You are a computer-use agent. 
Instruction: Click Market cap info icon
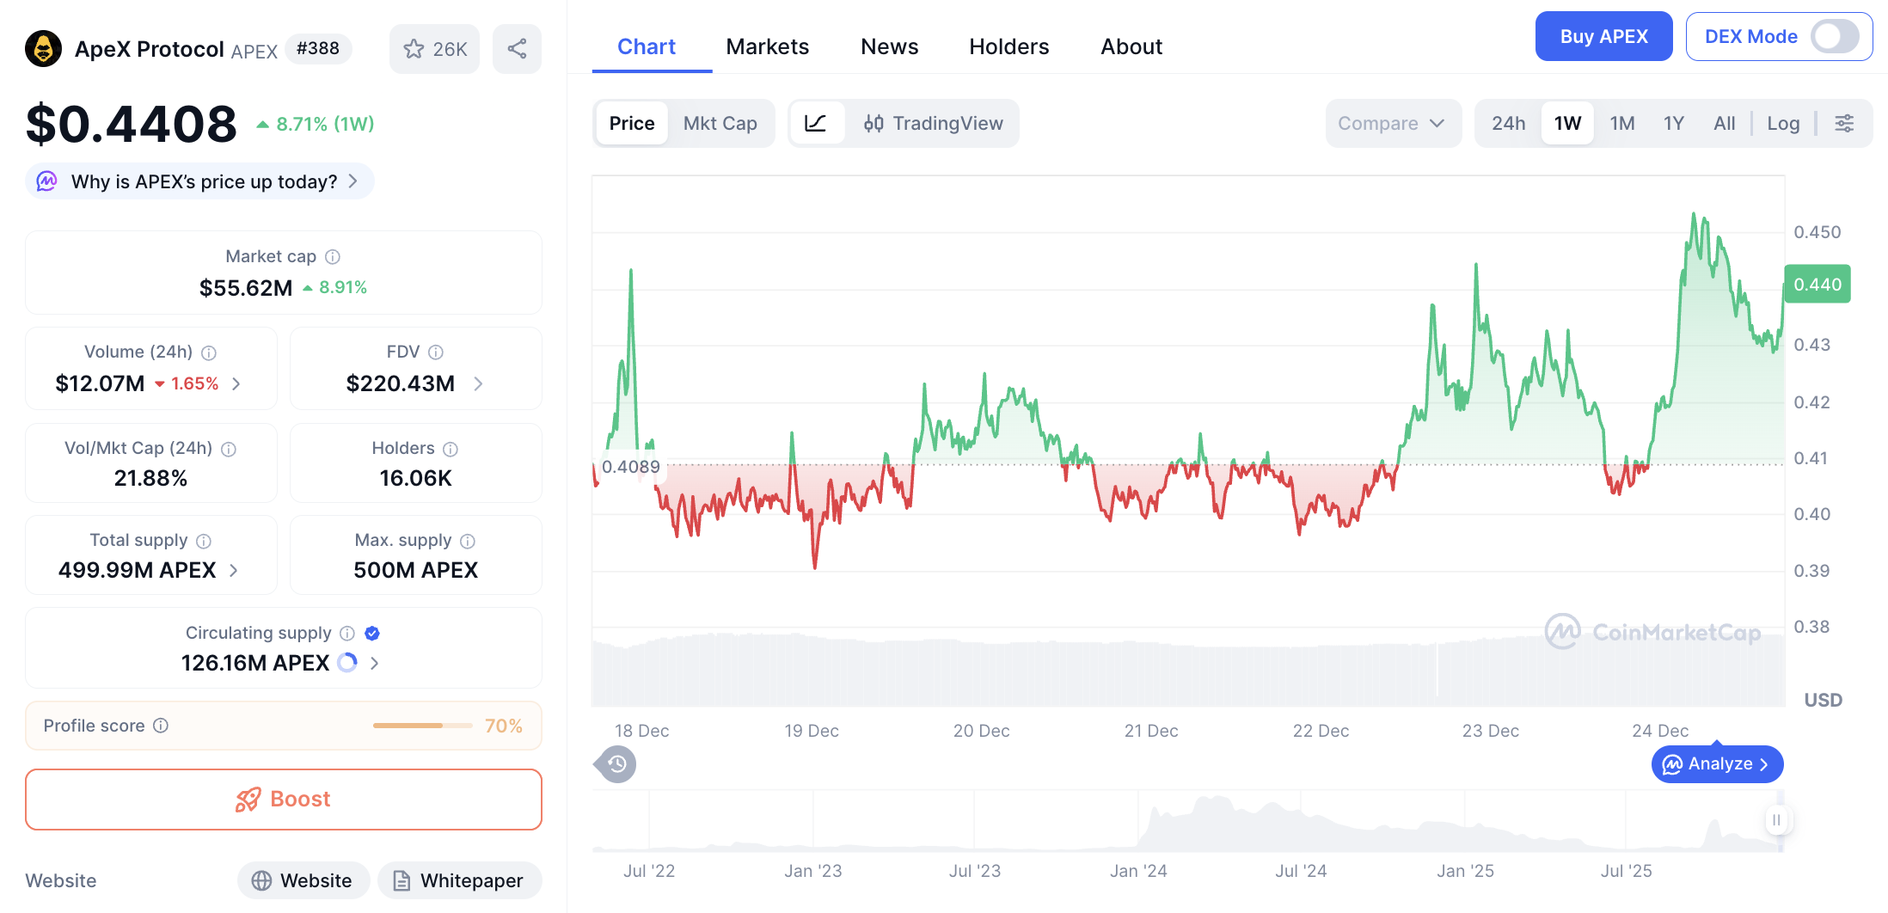point(333,257)
